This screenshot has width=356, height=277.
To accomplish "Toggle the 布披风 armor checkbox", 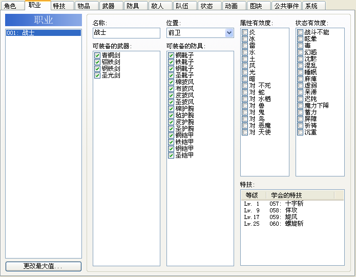I will pyautogui.click(x=171, y=89).
